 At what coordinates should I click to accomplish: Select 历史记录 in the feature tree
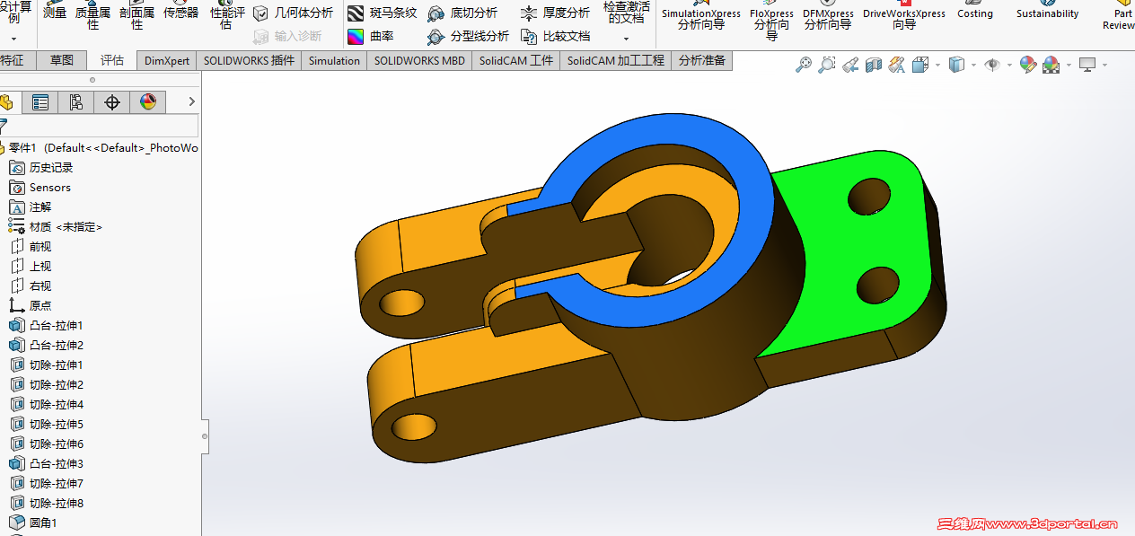point(41,168)
